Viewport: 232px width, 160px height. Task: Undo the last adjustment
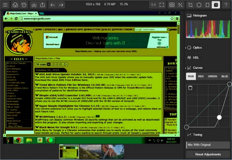52,5
